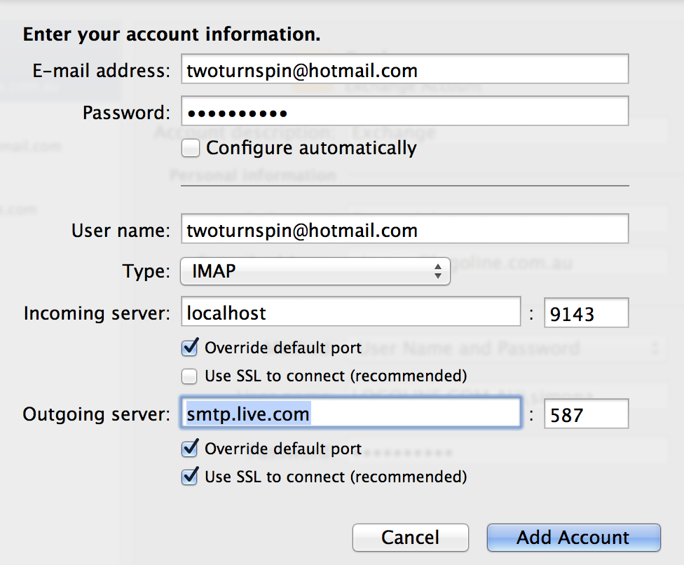Click the Incoming server field with localhost

351,312
